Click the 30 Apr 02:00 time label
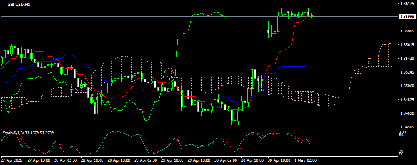The width and height of the screenshot is (417, 165). pyautogui.click(x=226, y=160)
